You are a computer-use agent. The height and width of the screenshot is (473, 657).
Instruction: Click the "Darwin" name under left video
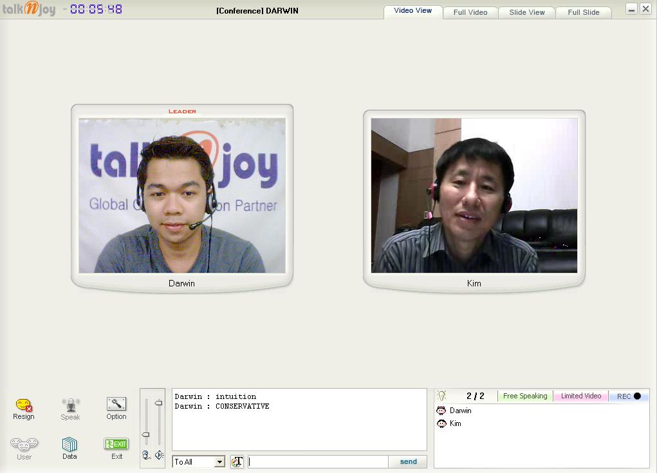point(181,283)
